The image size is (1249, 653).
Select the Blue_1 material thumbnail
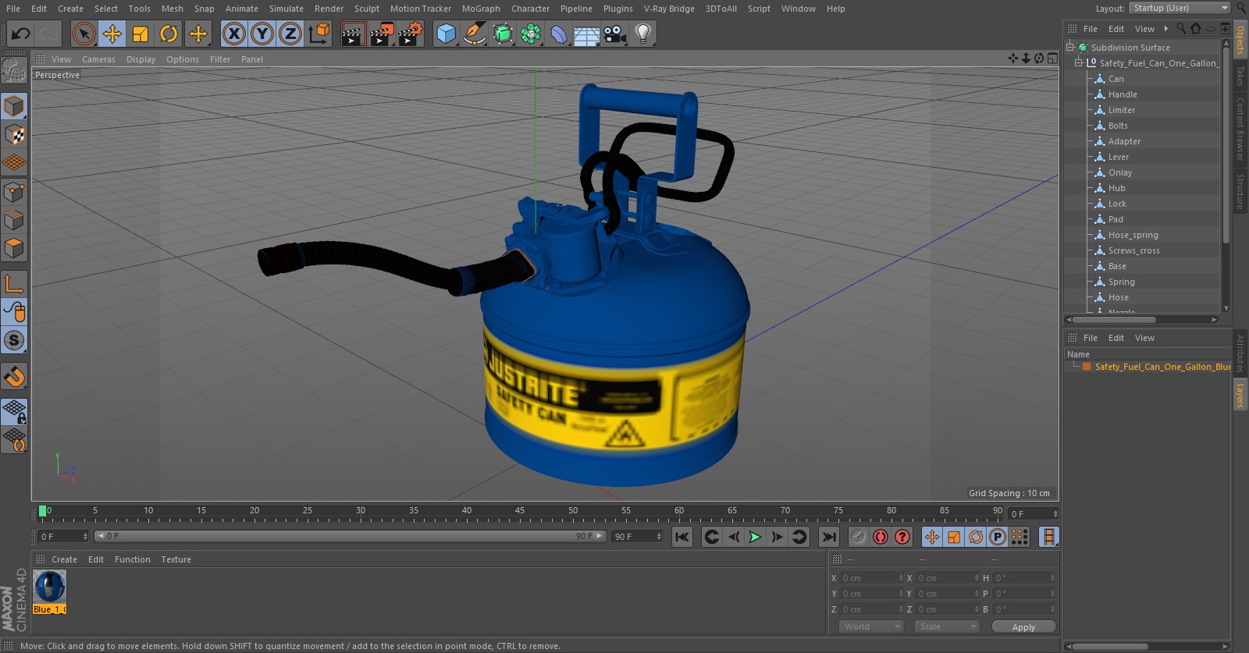(x=50, y=587)
